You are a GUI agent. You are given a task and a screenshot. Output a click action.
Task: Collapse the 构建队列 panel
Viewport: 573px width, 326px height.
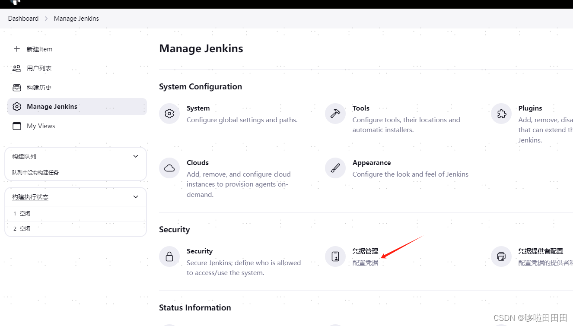coord(135,156)
